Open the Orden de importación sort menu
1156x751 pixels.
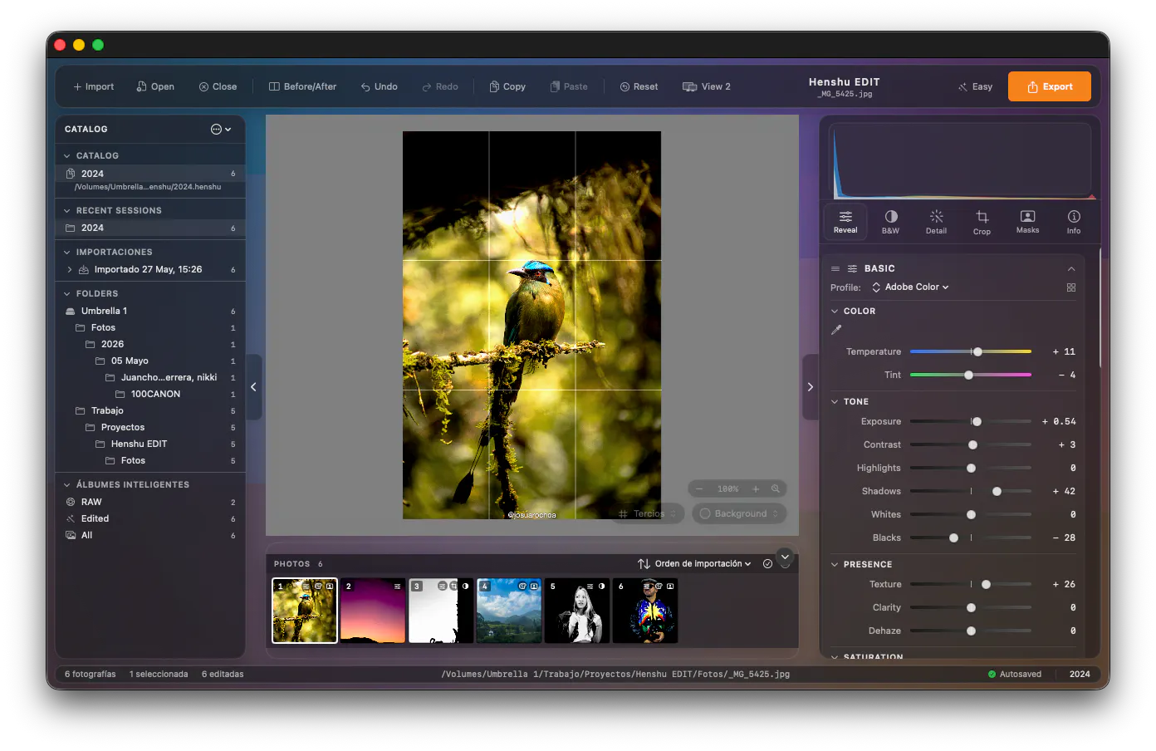click(694, 564)
